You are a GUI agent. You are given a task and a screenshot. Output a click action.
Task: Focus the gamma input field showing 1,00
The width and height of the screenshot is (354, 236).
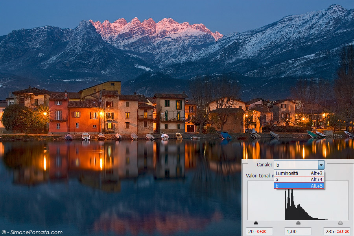298,231
